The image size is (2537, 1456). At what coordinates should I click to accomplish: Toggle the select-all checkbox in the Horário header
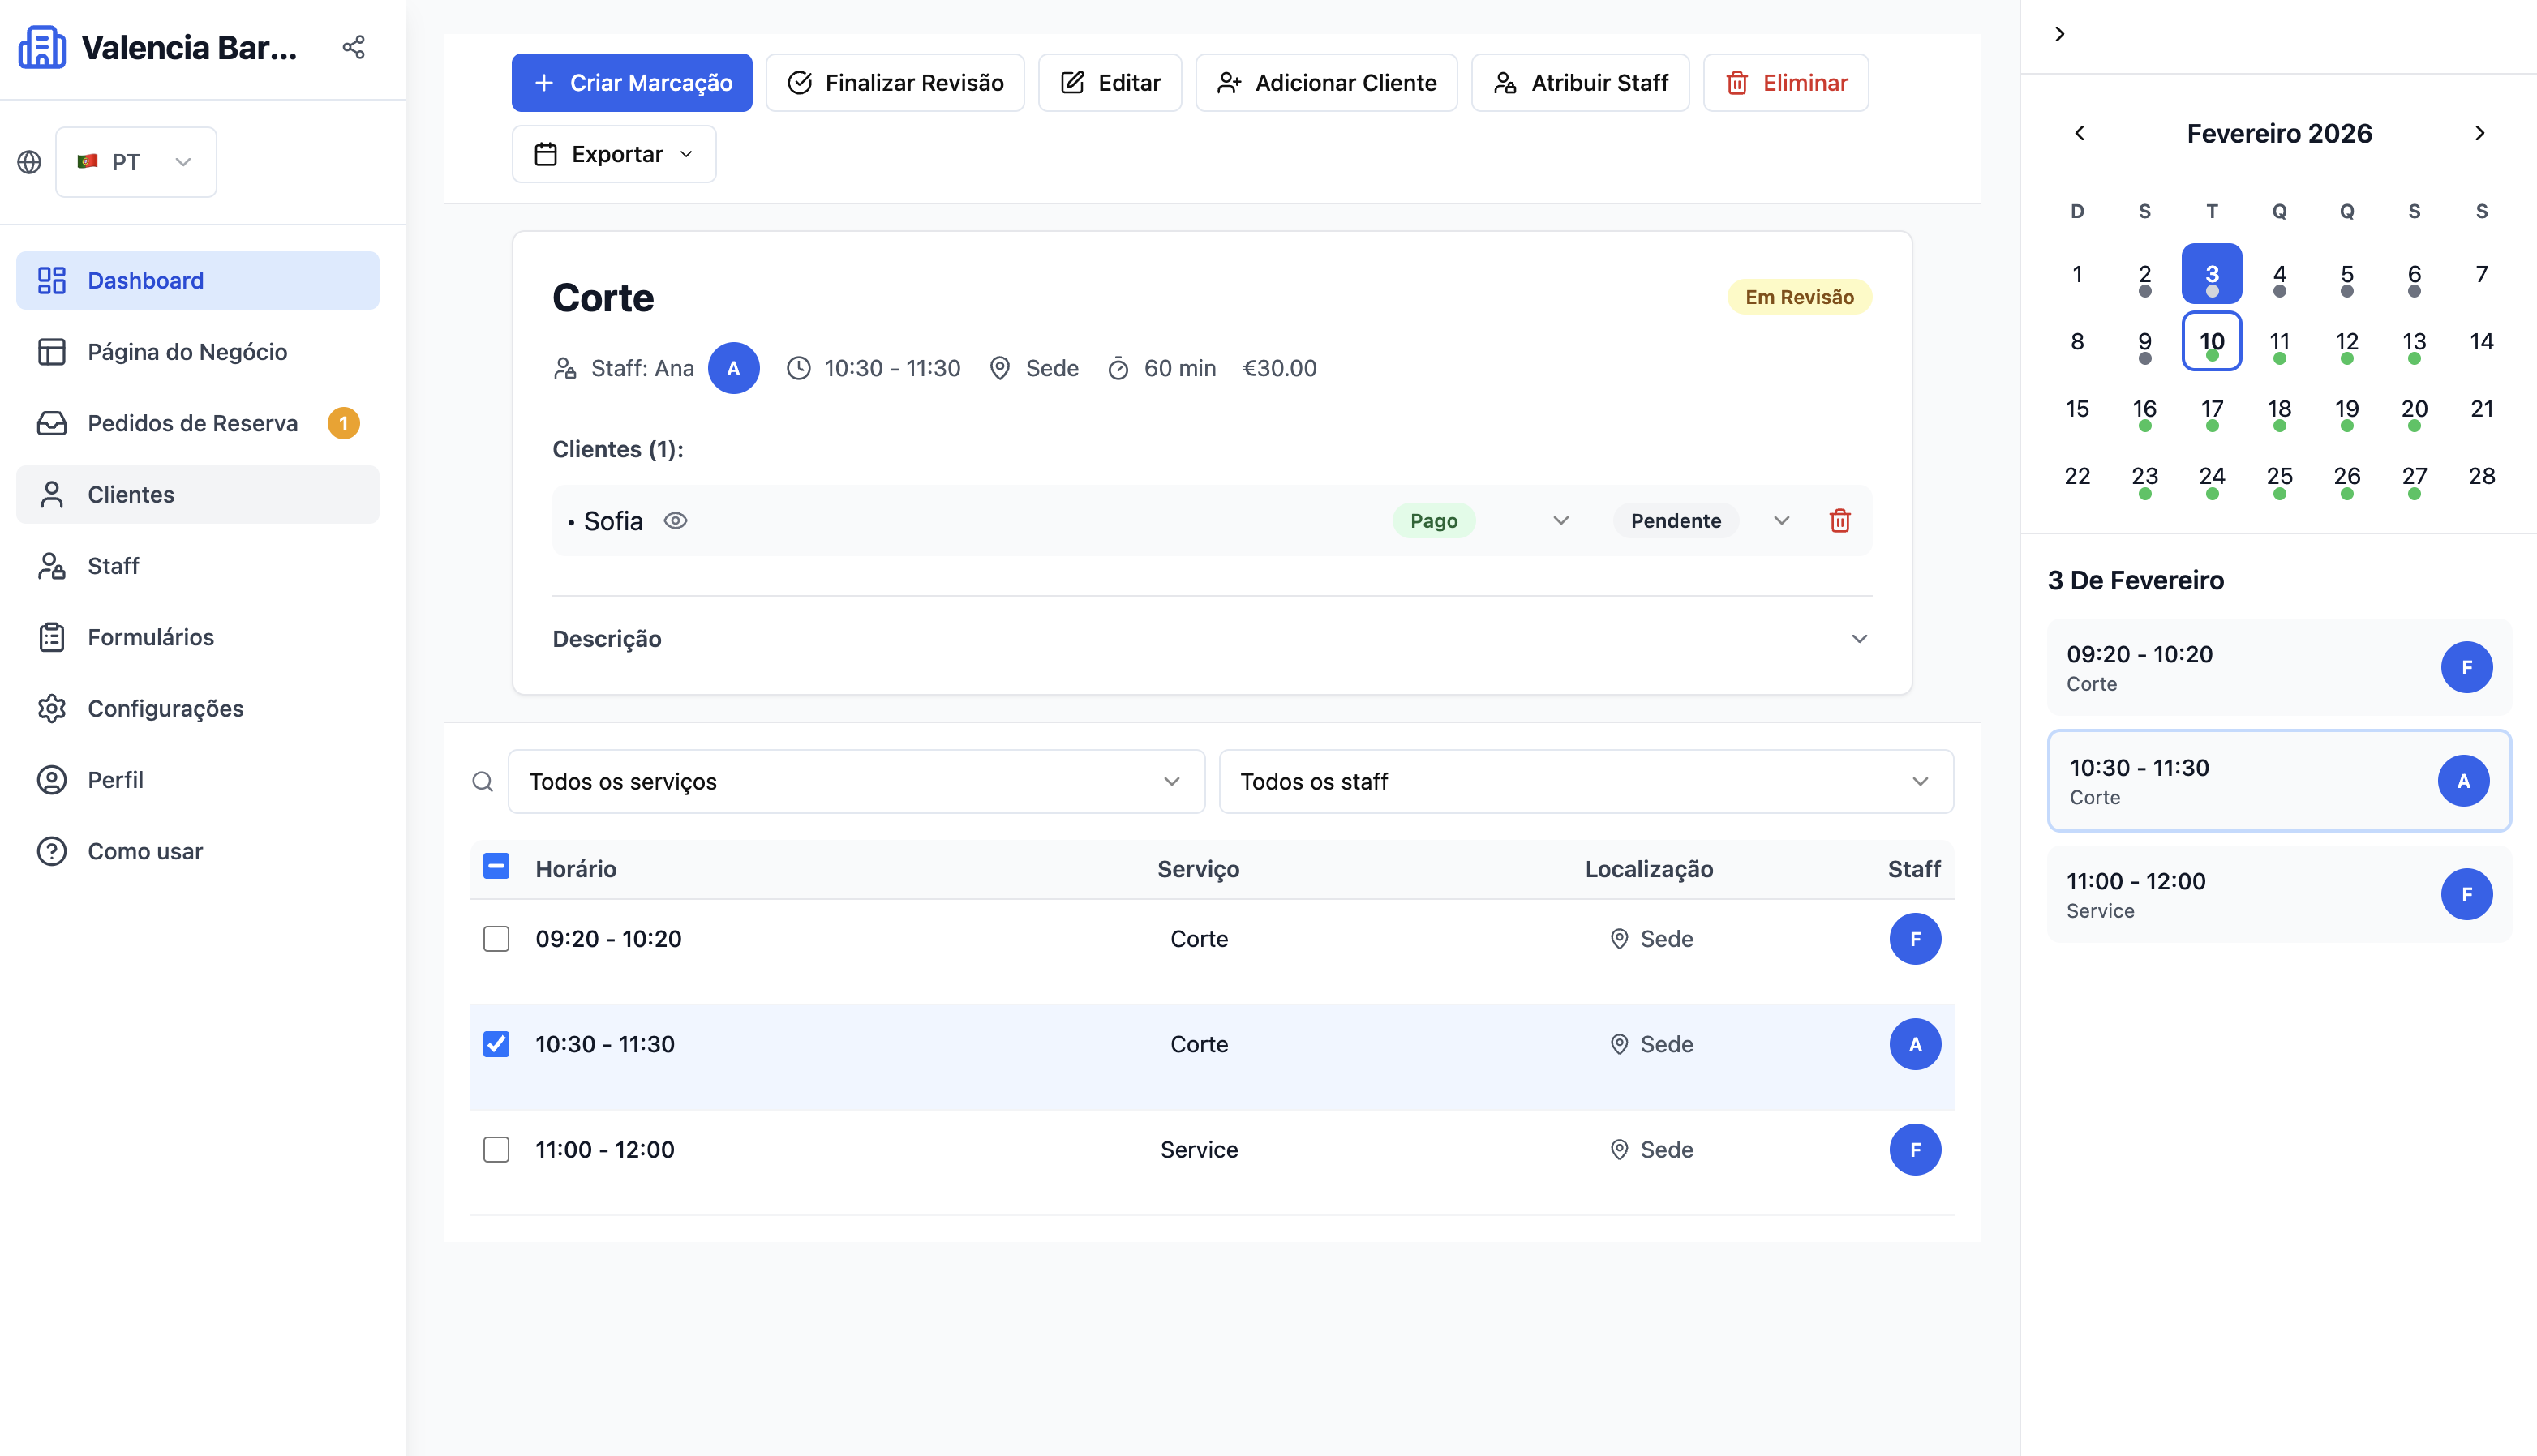pyautogui.click(x=496, y=867)
